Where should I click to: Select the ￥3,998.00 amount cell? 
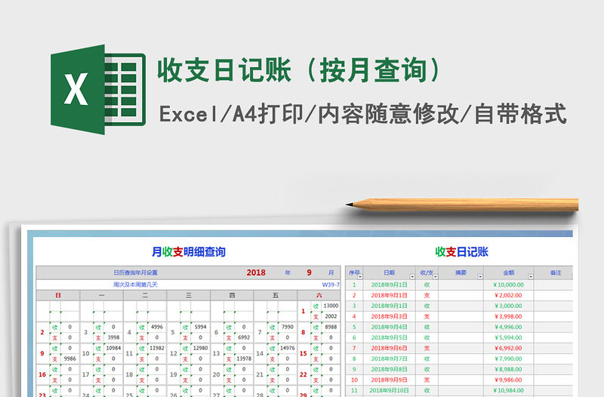point(508,316)
